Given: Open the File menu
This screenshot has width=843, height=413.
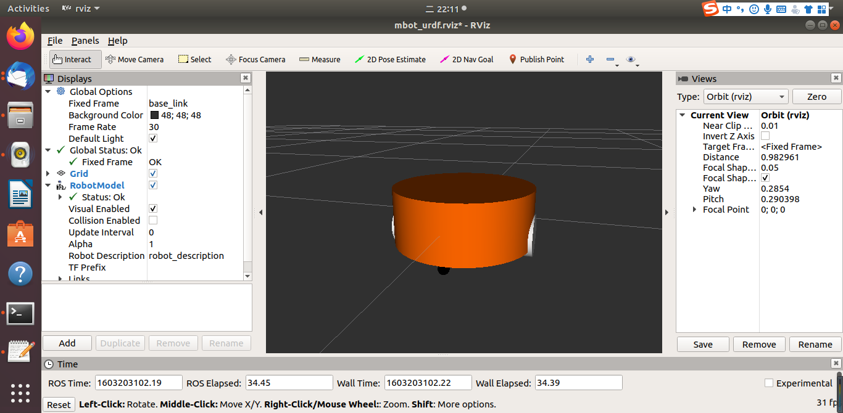Looking at the screenshot, I should coord(55,41).
